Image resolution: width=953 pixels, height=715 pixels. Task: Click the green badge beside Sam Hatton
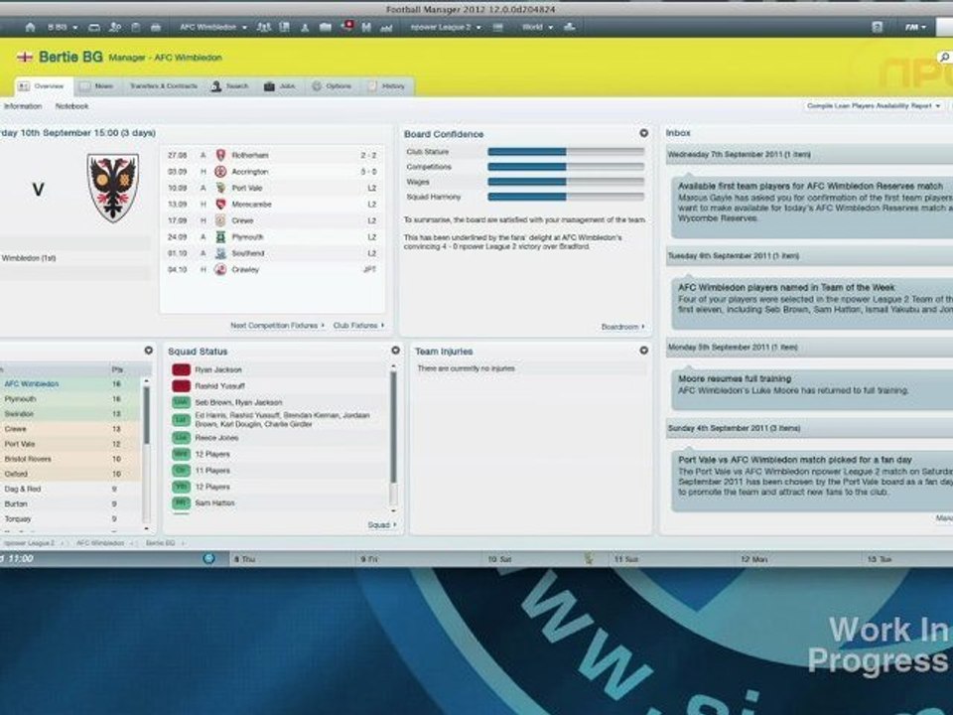(181, 502)
